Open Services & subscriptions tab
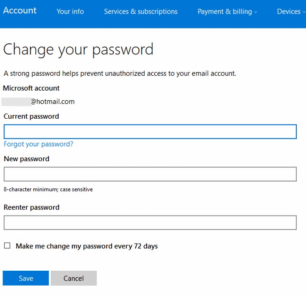 [x=141, y=11]
